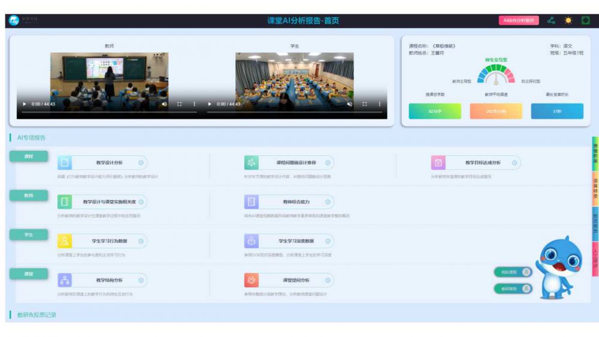
Task: Click the share icon in top bar
Action: pos(551,20)
